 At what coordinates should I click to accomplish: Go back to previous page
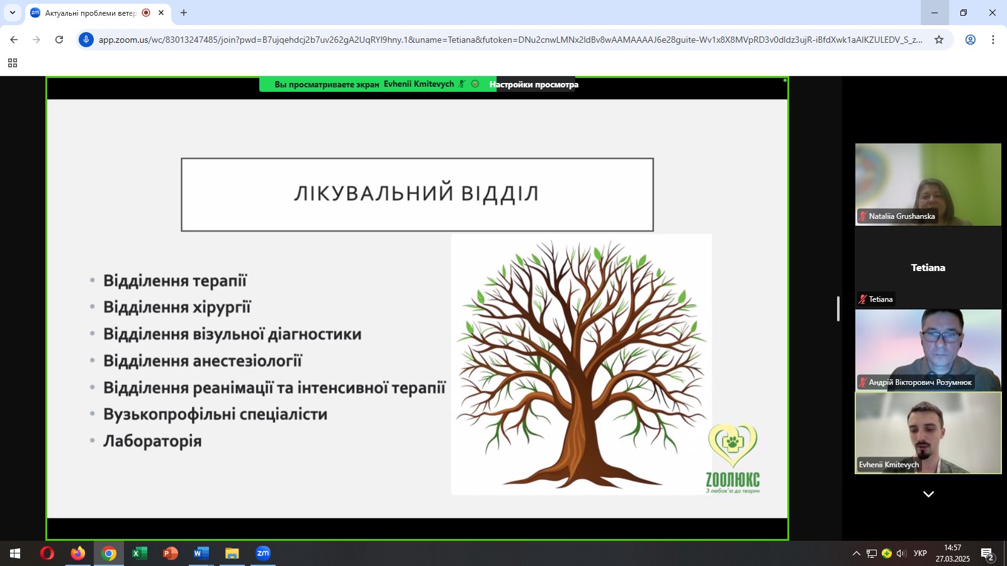(x=14, y=40)
